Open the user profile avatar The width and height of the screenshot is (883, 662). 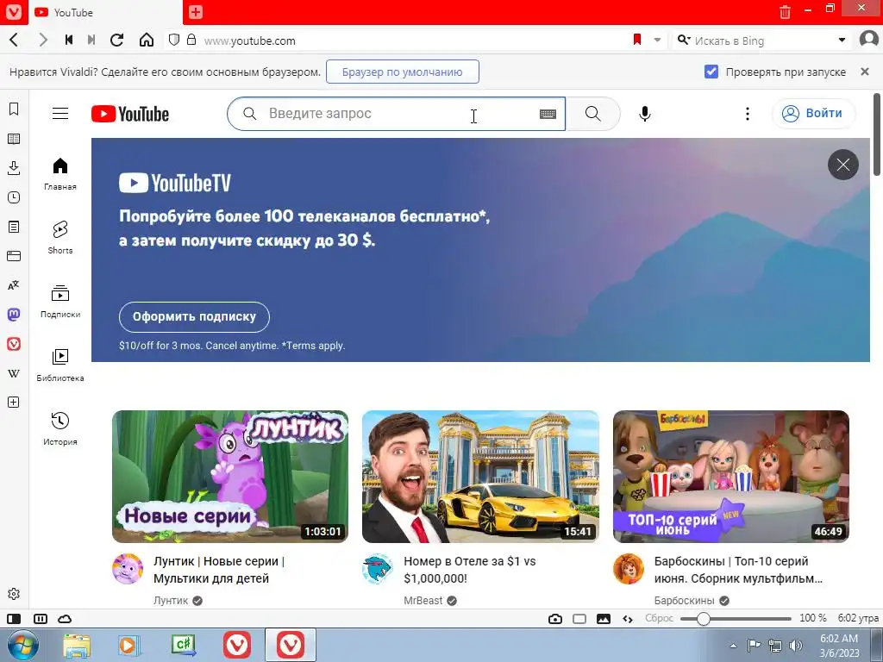pyautogui.click(x=869, y=40)
